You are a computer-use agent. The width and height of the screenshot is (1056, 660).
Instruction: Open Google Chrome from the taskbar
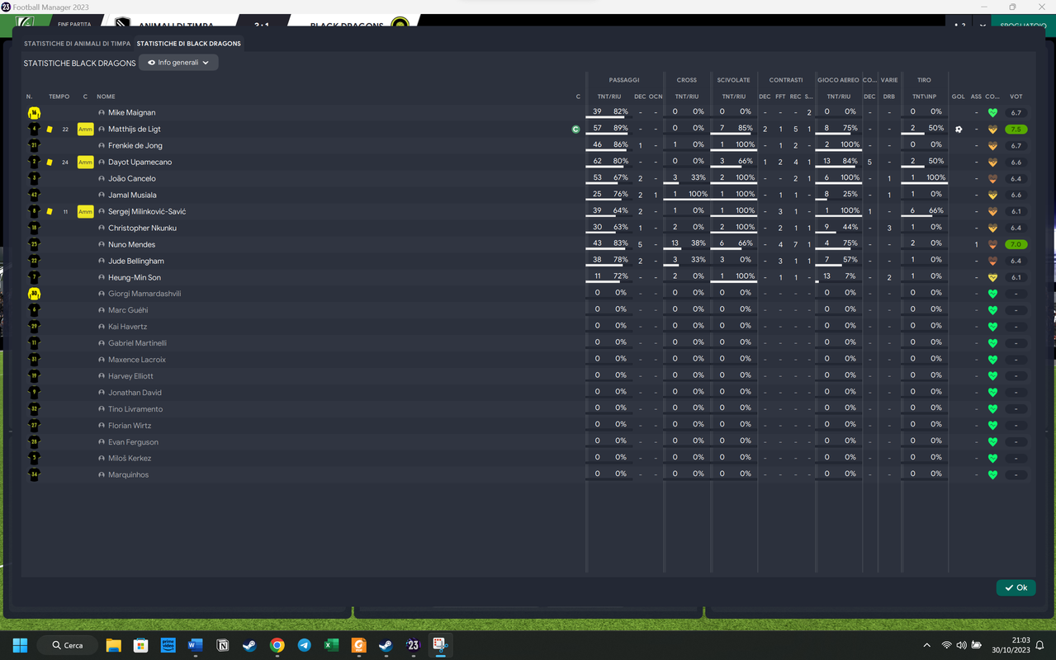point(277,645)
